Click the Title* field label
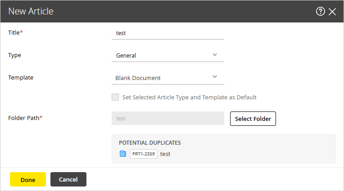344x191 pixels. click(16, 33)
